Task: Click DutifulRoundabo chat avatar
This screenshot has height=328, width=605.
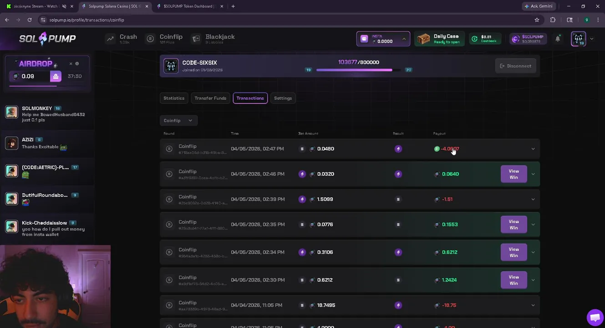Action: pos(11,199)
